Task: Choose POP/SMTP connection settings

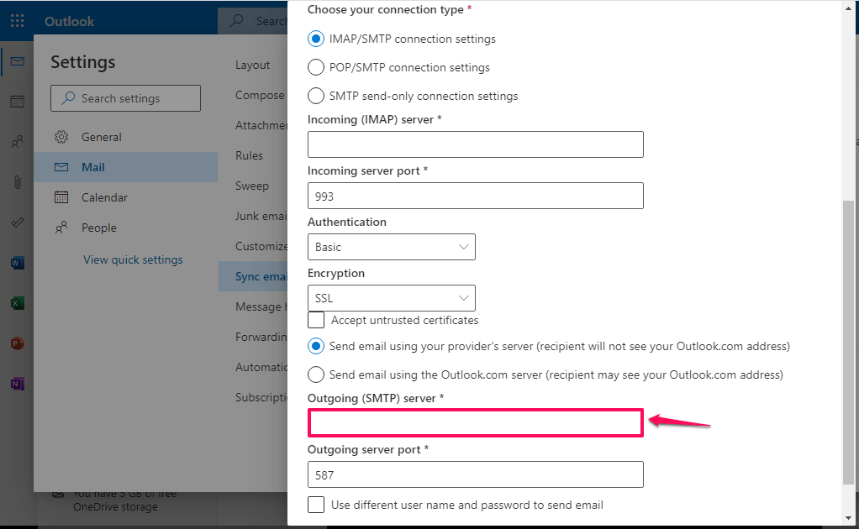Action: pos(315,67)
